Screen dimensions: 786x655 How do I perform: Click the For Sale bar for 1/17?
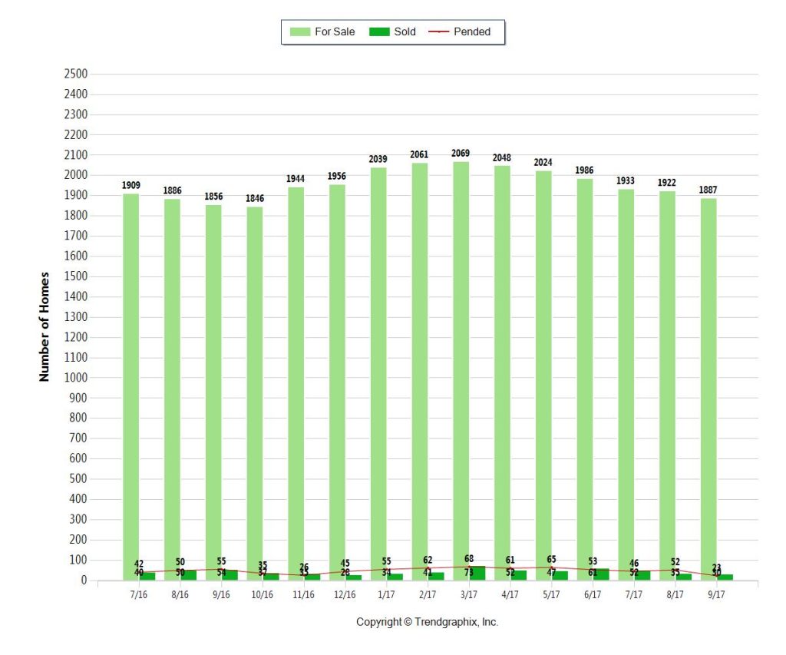tap(378, 374)
